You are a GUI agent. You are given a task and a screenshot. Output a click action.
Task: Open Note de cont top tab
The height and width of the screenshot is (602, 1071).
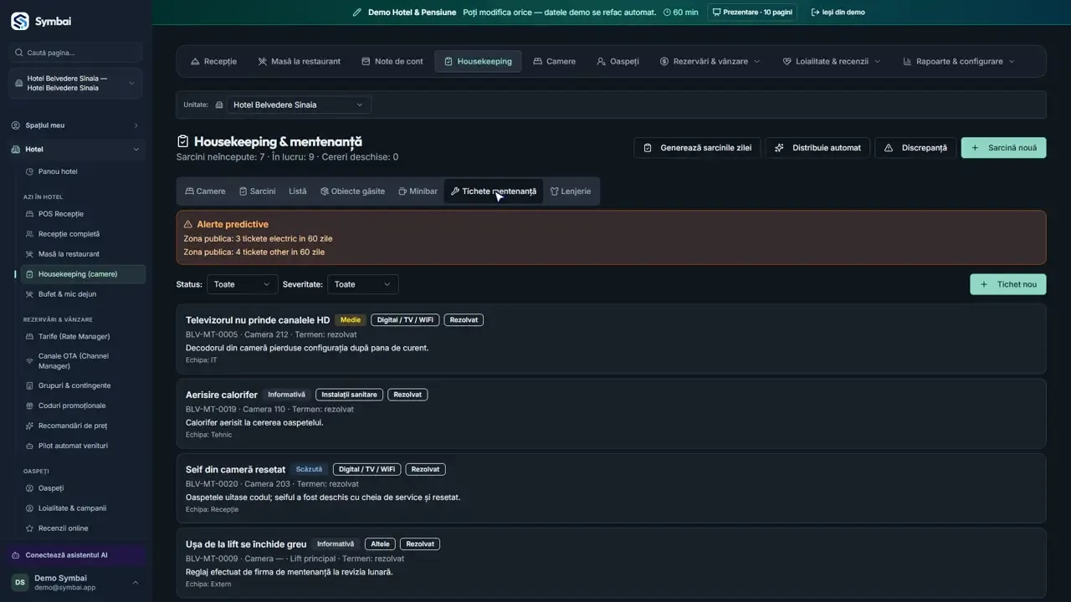tap(392, 61)
